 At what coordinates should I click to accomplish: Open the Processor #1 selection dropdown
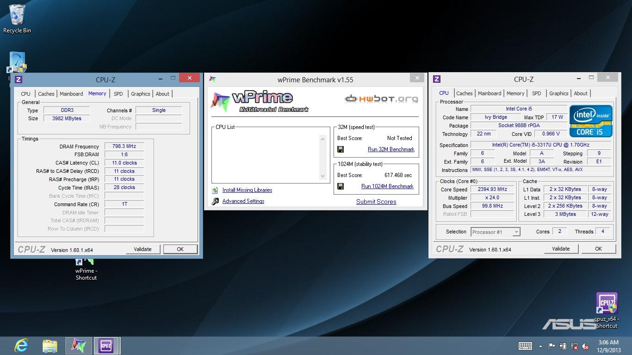click(x=496, y=232)
